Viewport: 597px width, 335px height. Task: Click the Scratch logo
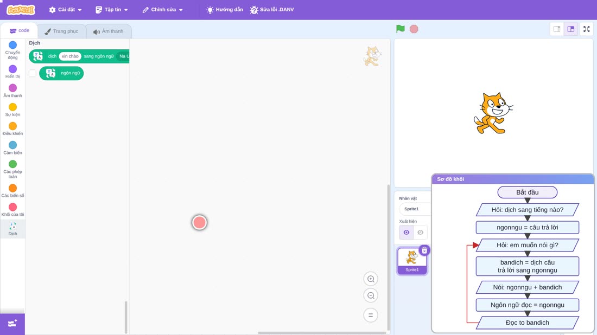click(x=21, y=10)
